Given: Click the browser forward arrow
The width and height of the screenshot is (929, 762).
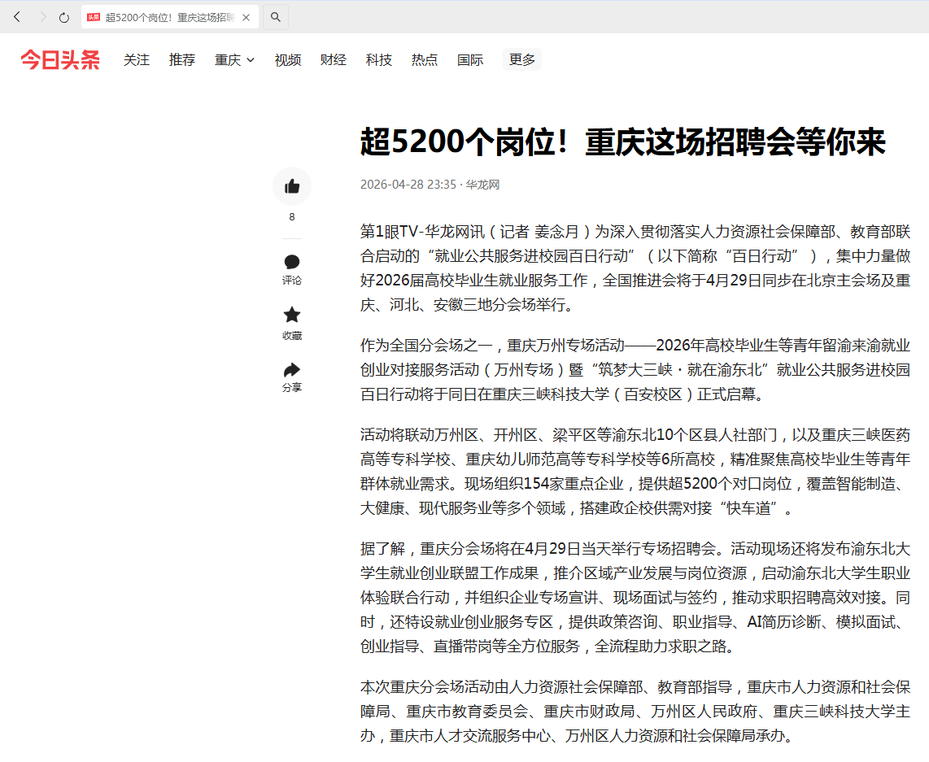Looking at the screenshot, I should point(42,17).
